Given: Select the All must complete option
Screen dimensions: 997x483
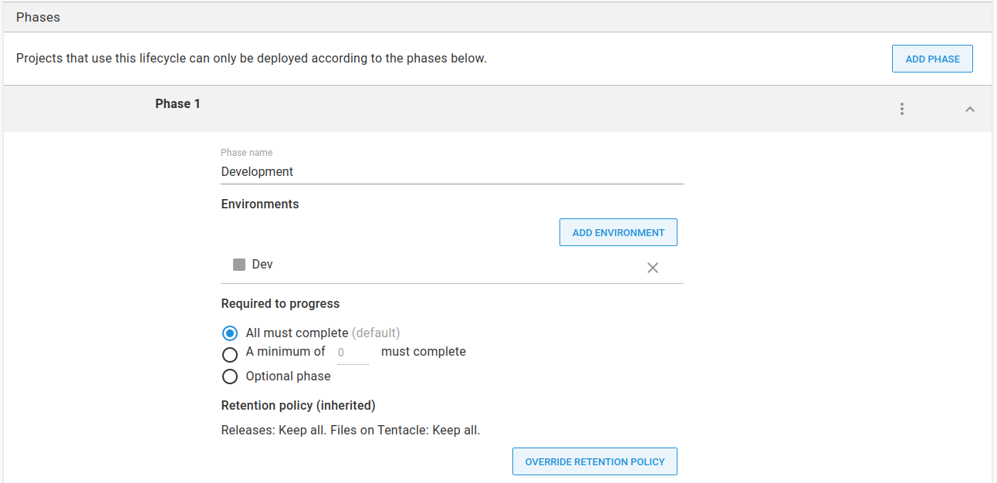Looking at the screenshot, I should [x=230, y=333].
